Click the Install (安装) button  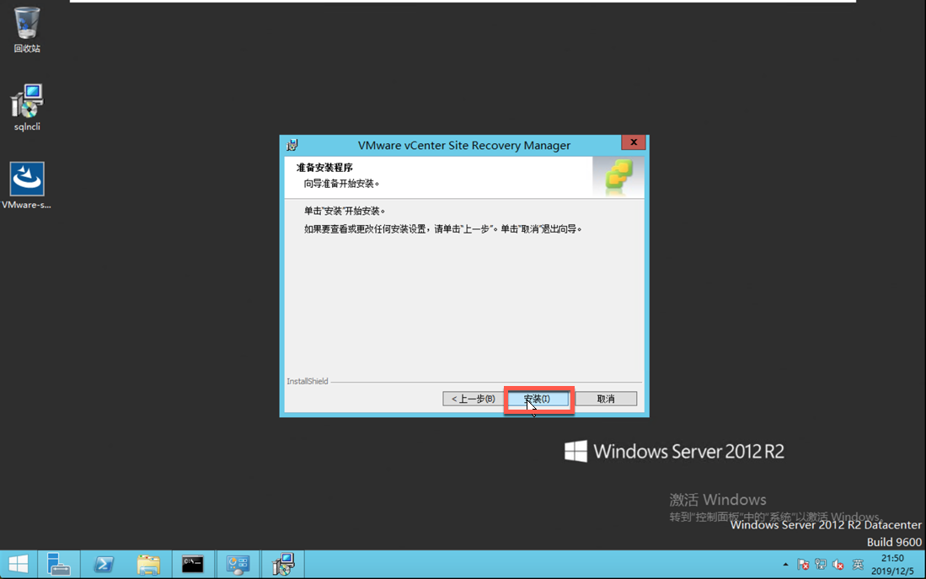[x=538, y=399]
